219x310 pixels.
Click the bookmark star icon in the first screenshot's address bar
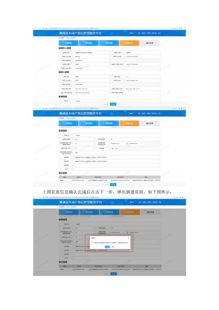point(176,28)
